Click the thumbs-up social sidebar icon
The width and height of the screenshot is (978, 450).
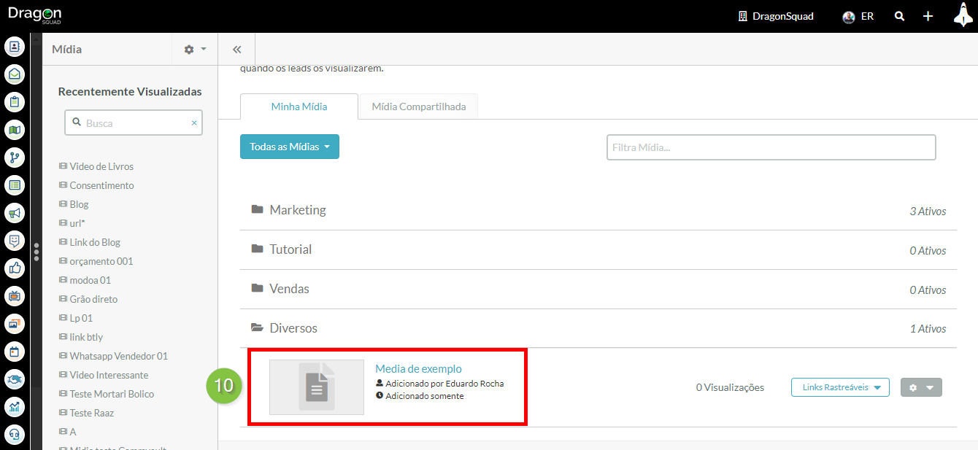(15, 268)
